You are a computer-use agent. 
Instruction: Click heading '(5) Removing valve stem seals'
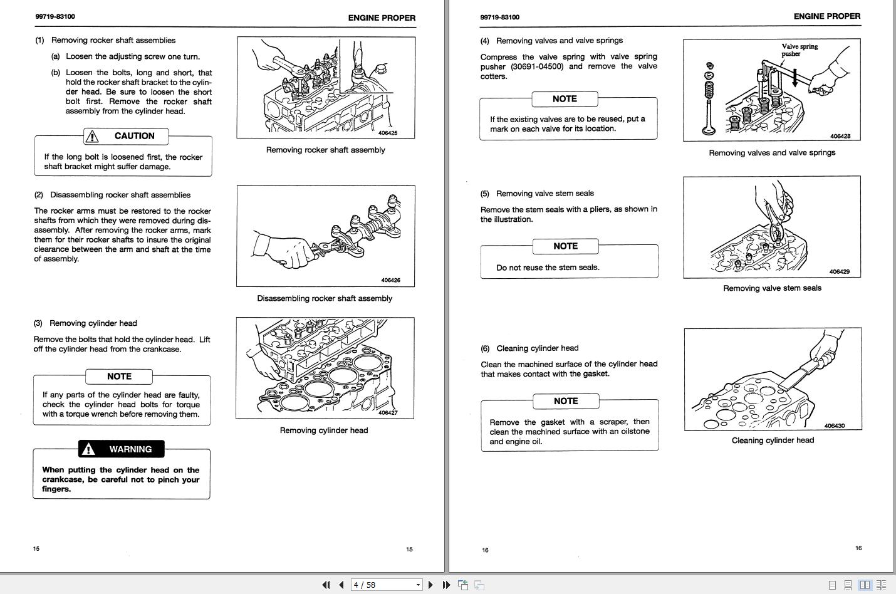pyautogui.click(x=537, y=194)
